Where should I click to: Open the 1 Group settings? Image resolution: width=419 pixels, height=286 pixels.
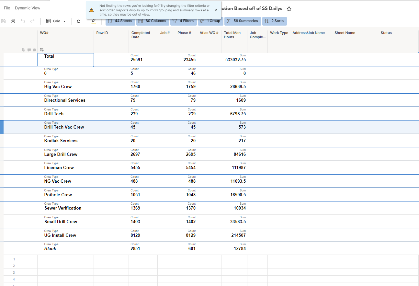pyautogui.click(x=210, y=21)
